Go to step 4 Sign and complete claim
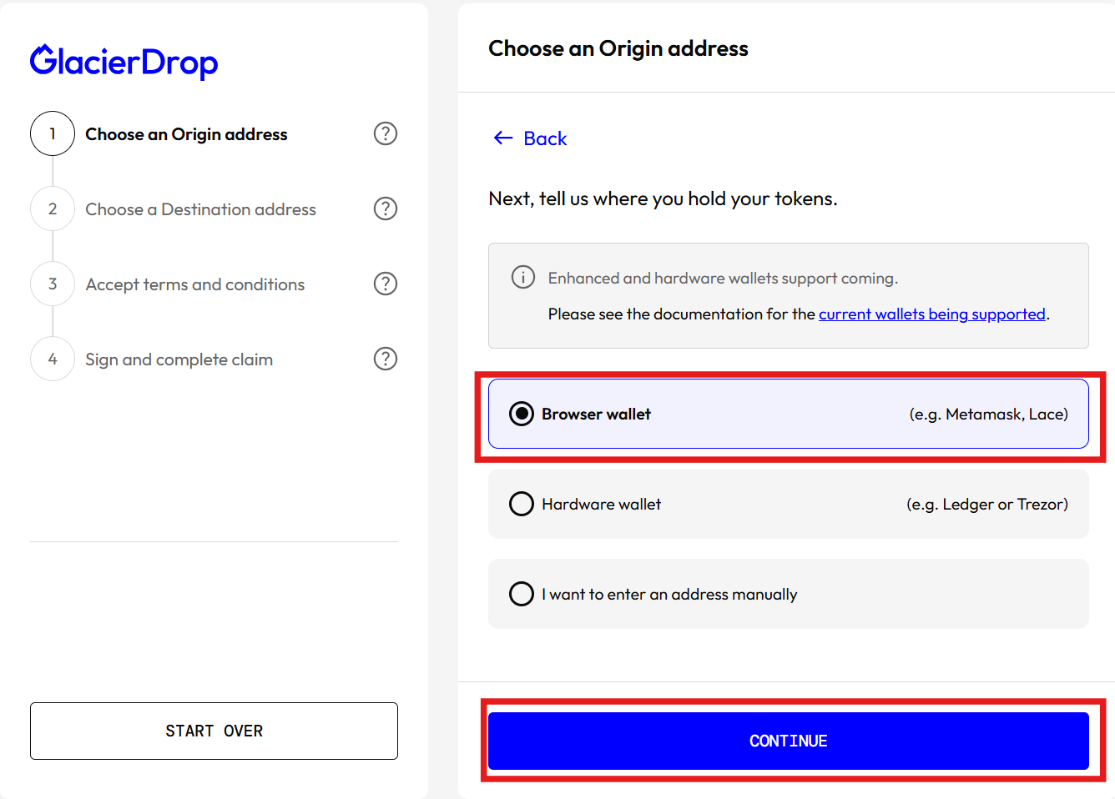 (179, 359)
